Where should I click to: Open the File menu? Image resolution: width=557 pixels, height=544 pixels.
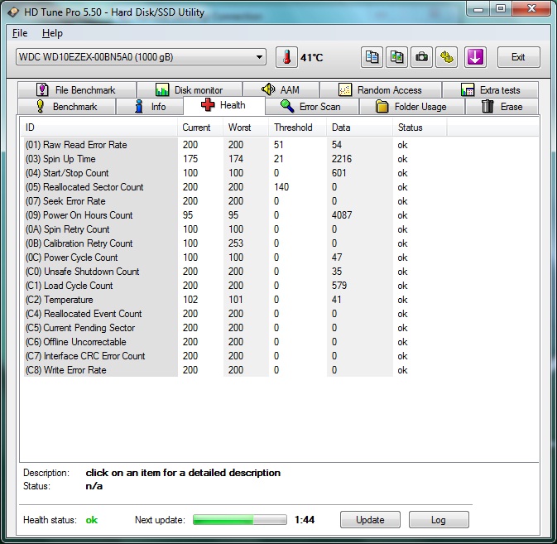(x=20, y=33)
